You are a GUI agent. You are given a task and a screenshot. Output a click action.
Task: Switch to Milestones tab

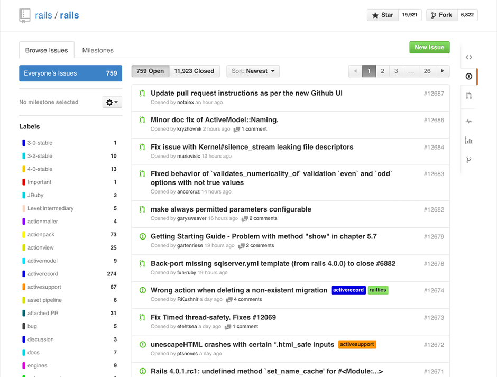pos(98,50)
